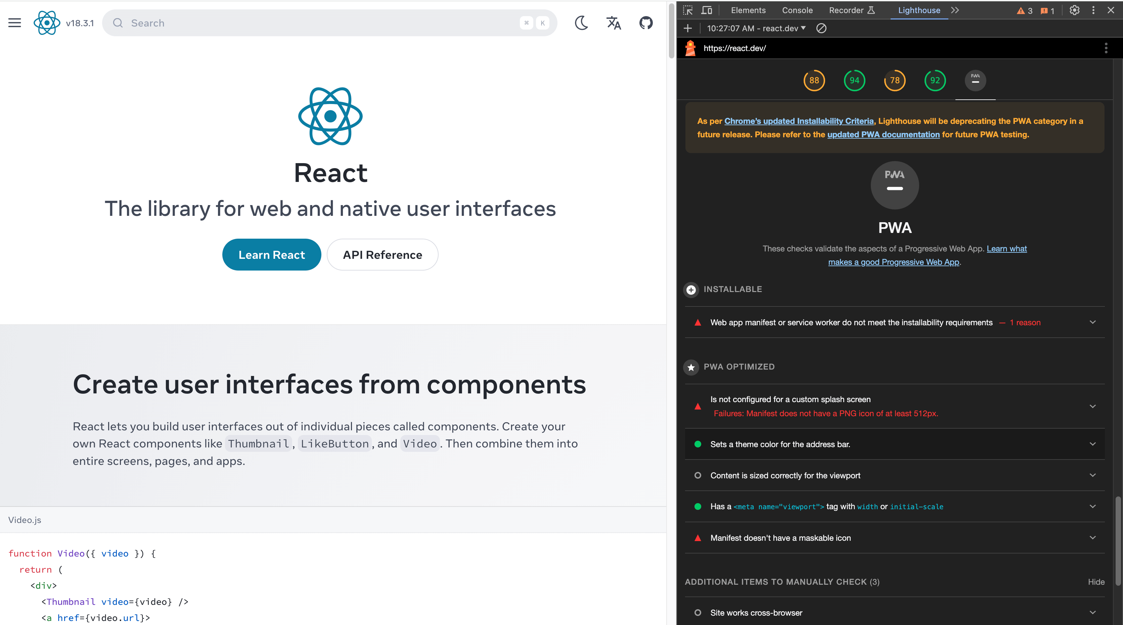Expand the meta viewport tag audit
1123x625 pixels.
[895, 507]
